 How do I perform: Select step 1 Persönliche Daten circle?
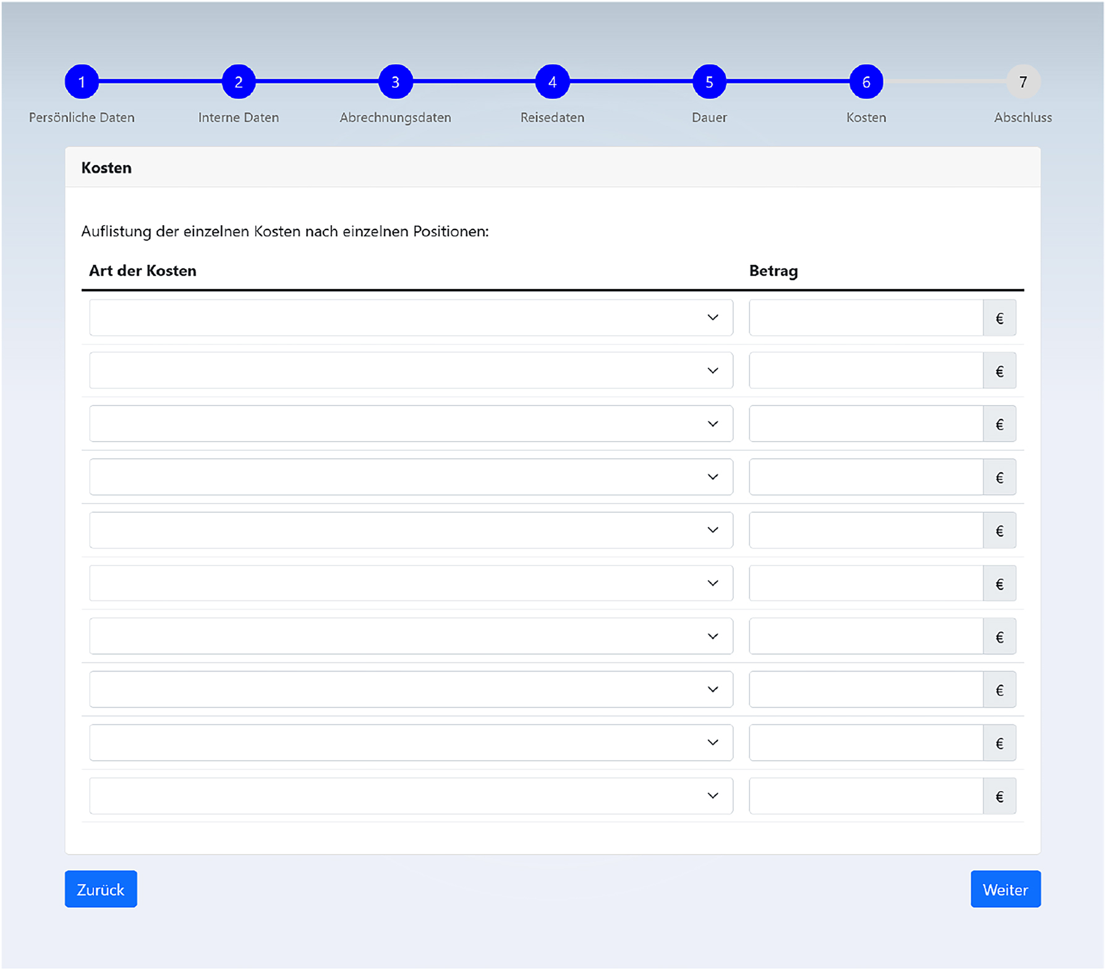pyautogui.click(x=82, y=80)
